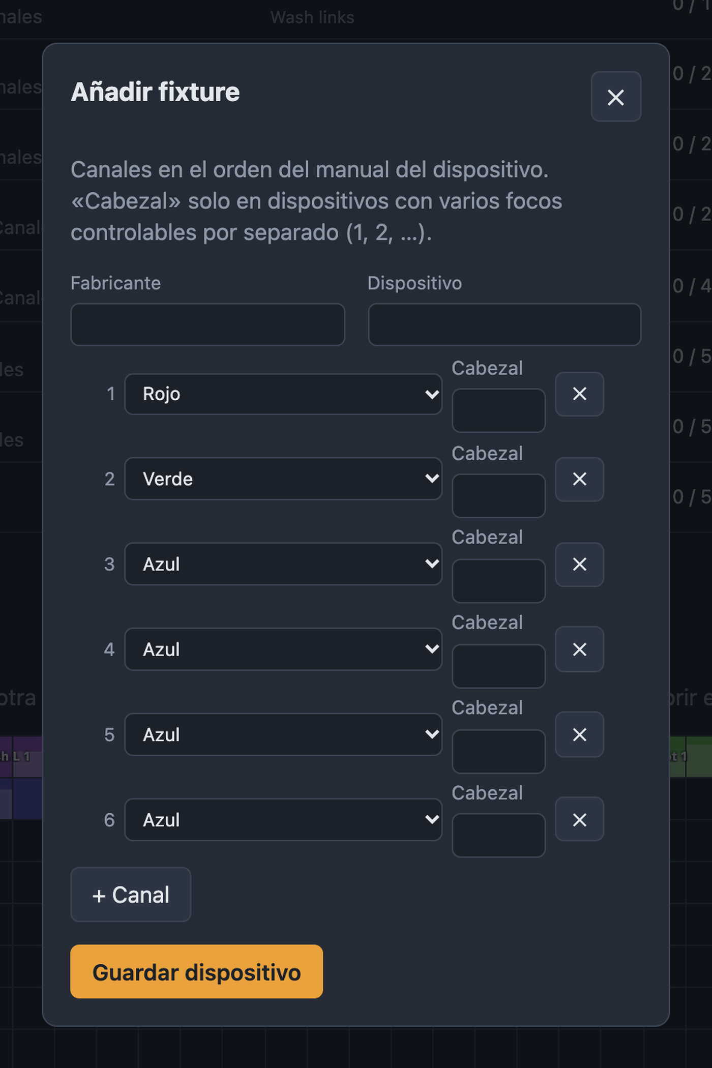Delete channel 3 with its X icon
The width and height of the screenshot is (712, 1068).
[x=579, y=565]
